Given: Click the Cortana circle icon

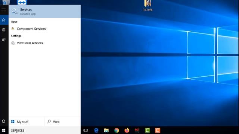Looking at the screenshot, I should click(3, 121).
